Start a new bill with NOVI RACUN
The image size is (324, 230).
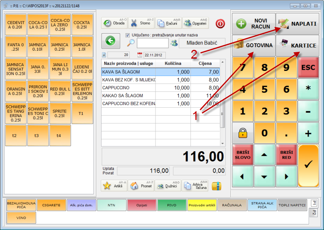point(253,24)
